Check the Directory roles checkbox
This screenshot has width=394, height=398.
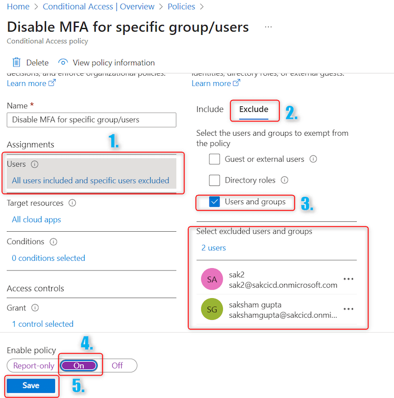click(214, 180)
